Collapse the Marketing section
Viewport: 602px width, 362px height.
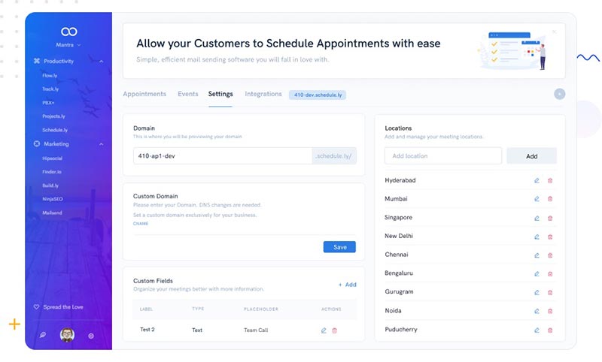point(102,144)
